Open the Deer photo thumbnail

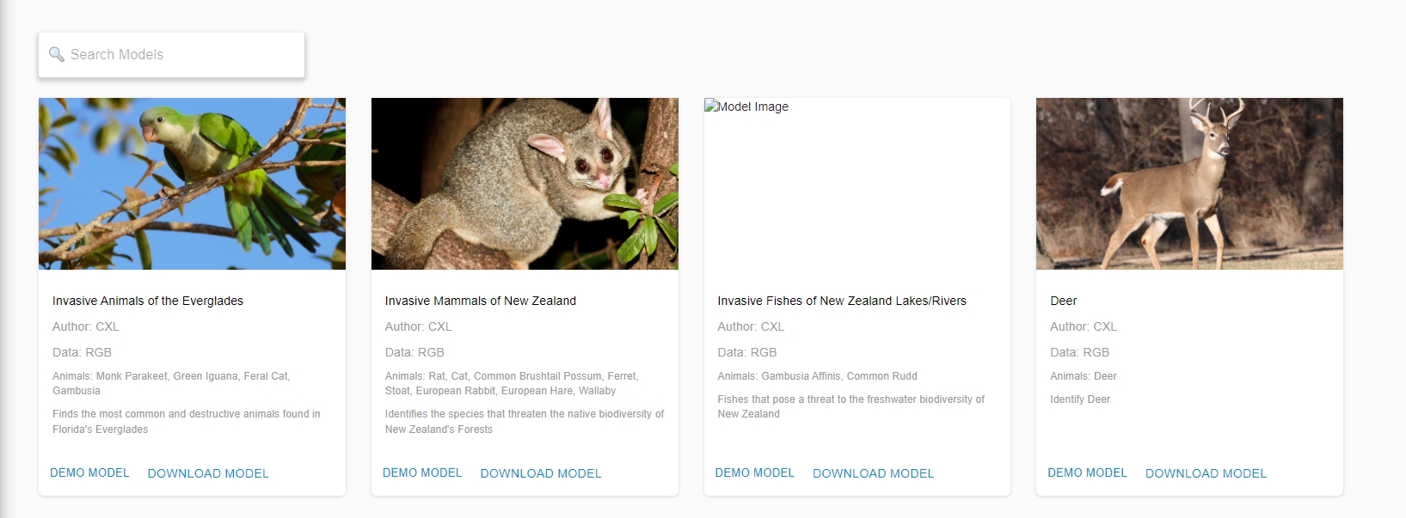click(1189, 183)
